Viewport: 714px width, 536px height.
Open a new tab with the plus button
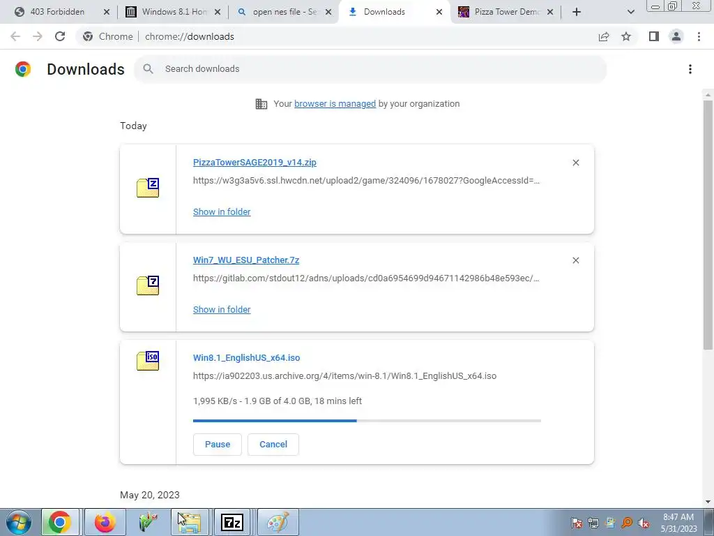(x=577, y=12)
